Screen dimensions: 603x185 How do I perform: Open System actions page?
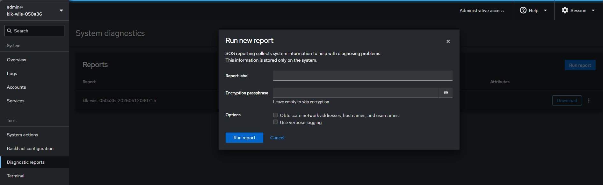coord(34,135)
